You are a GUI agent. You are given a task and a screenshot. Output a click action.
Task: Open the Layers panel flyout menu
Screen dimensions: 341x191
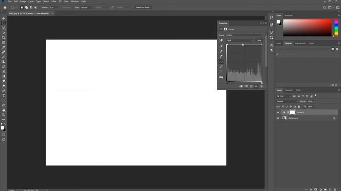tap(339, 90)
